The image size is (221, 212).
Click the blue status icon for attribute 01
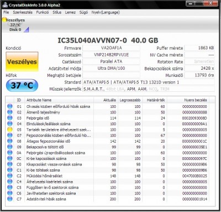pos(10,106)
